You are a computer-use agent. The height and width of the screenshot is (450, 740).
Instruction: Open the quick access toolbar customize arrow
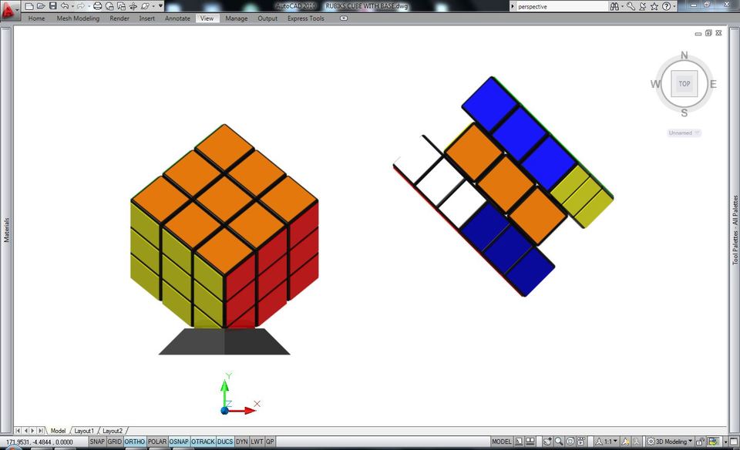(160, 6)
